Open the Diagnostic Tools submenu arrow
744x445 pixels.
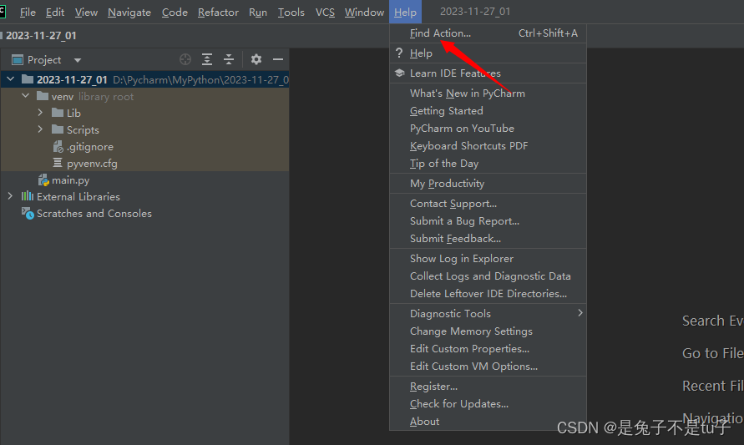click(x=580, y=312)
